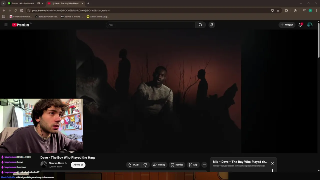
Task: Click the kayatomak: heyoooo chat message
Action: click(13, 167)
